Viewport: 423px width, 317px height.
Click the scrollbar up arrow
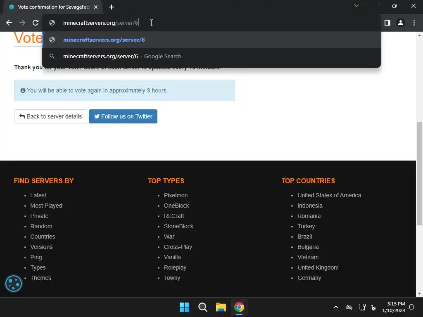click(419, 35)
